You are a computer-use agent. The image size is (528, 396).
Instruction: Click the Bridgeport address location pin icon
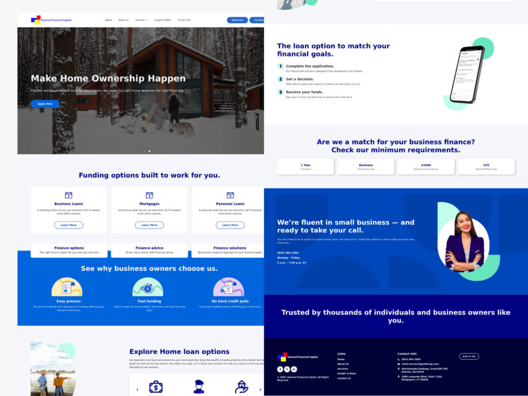tap(399, 377)
